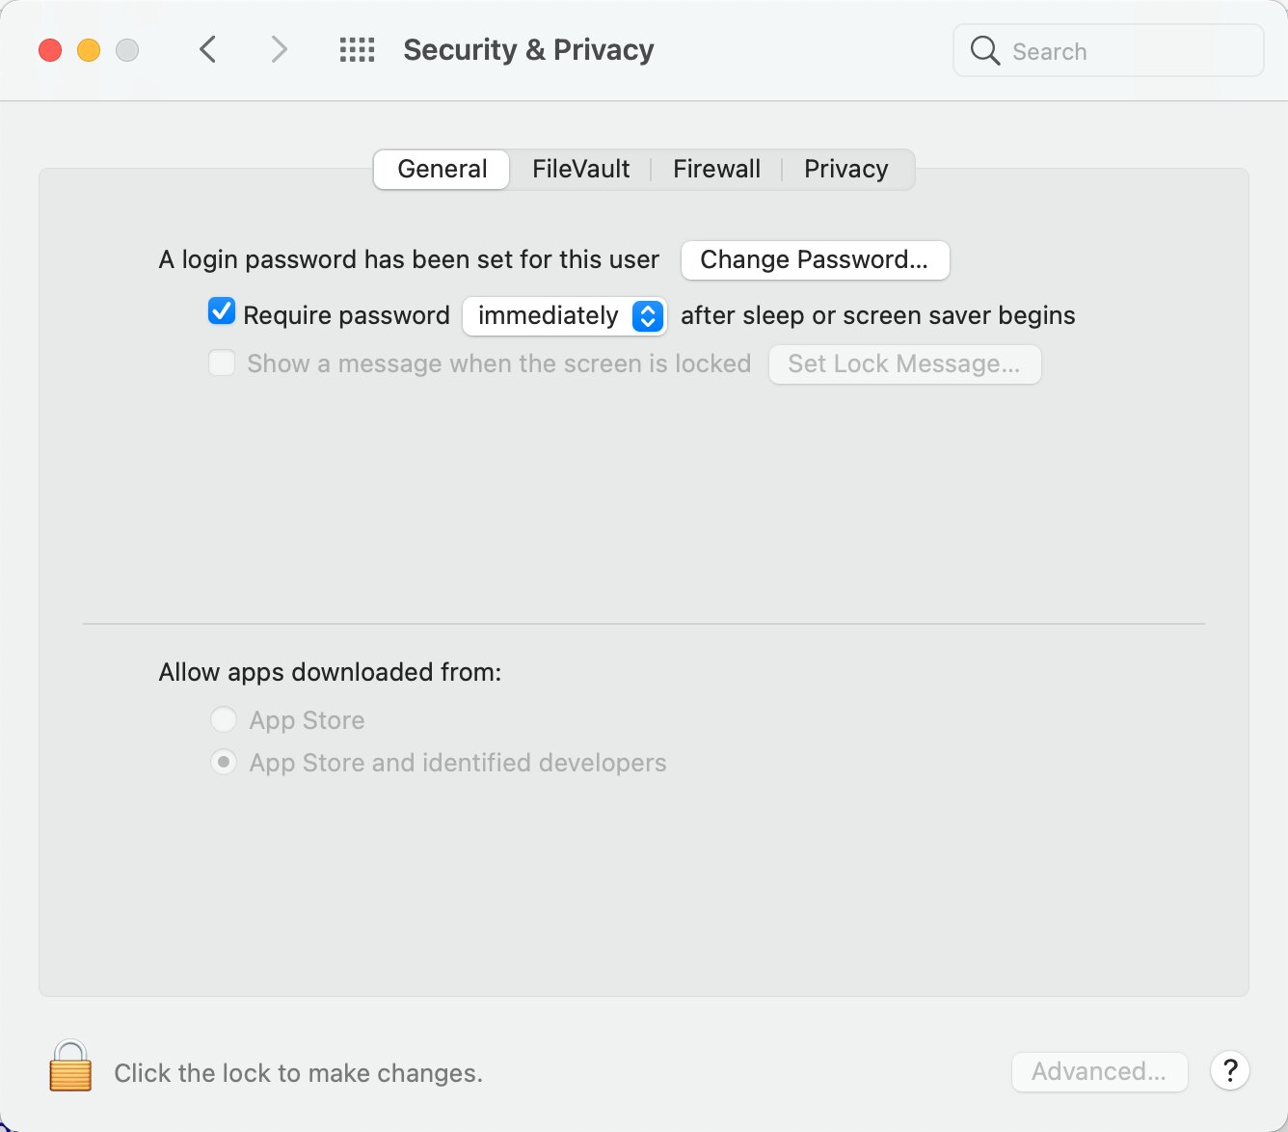Image resolution: width=1288 pixels, height=1132 pixels.
Task: Click the search magnifying glass icon
Action: (x=984, y=50)
